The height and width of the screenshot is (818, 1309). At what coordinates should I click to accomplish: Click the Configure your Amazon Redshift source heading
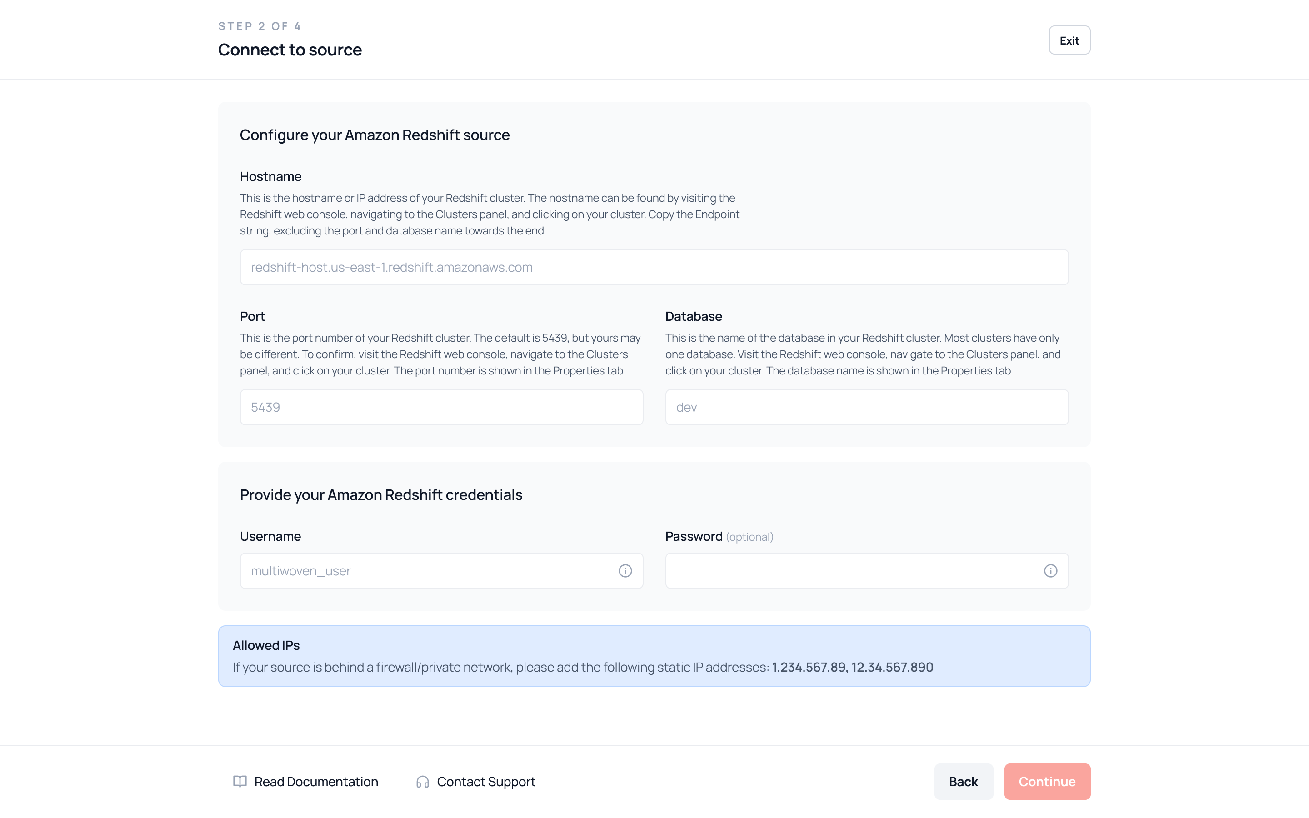(x=375, y=135)
